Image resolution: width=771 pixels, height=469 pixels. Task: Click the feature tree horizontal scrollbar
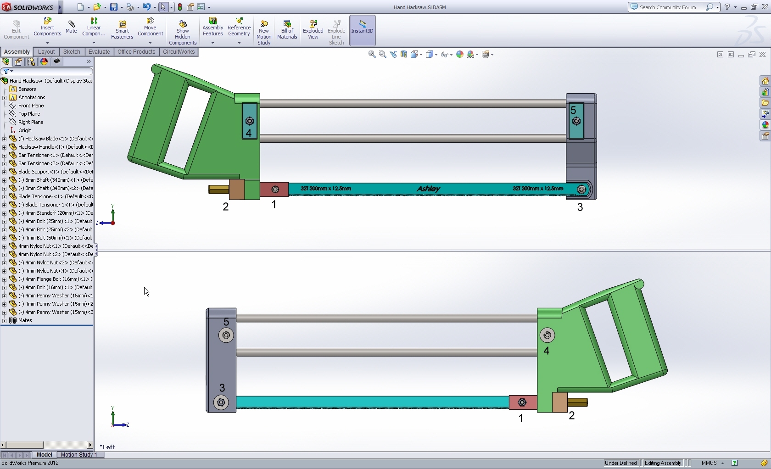tap(47, 445)
